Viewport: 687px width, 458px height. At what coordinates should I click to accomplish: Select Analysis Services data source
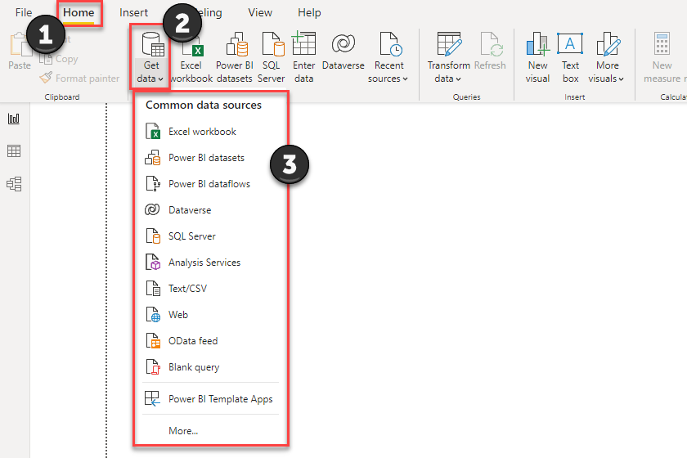pyautogui.click(x=211, y=263)
